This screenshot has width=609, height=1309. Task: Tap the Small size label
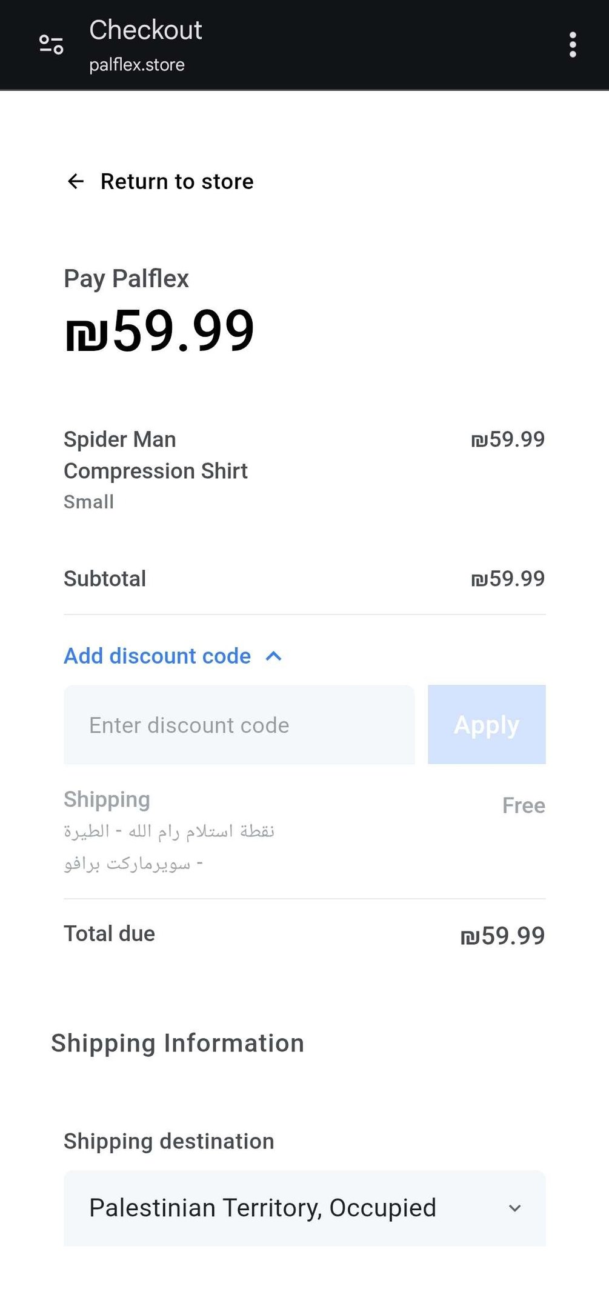pos(88,502)
